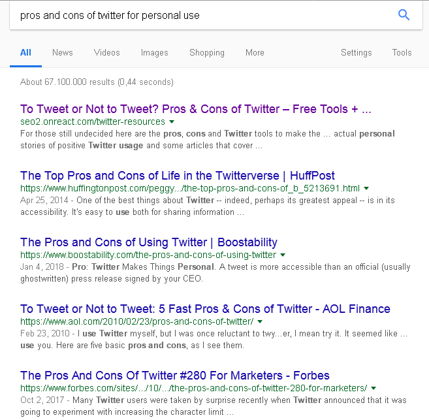Expand dropdown arrow next to forbes.com URL

tap(373, 388)
